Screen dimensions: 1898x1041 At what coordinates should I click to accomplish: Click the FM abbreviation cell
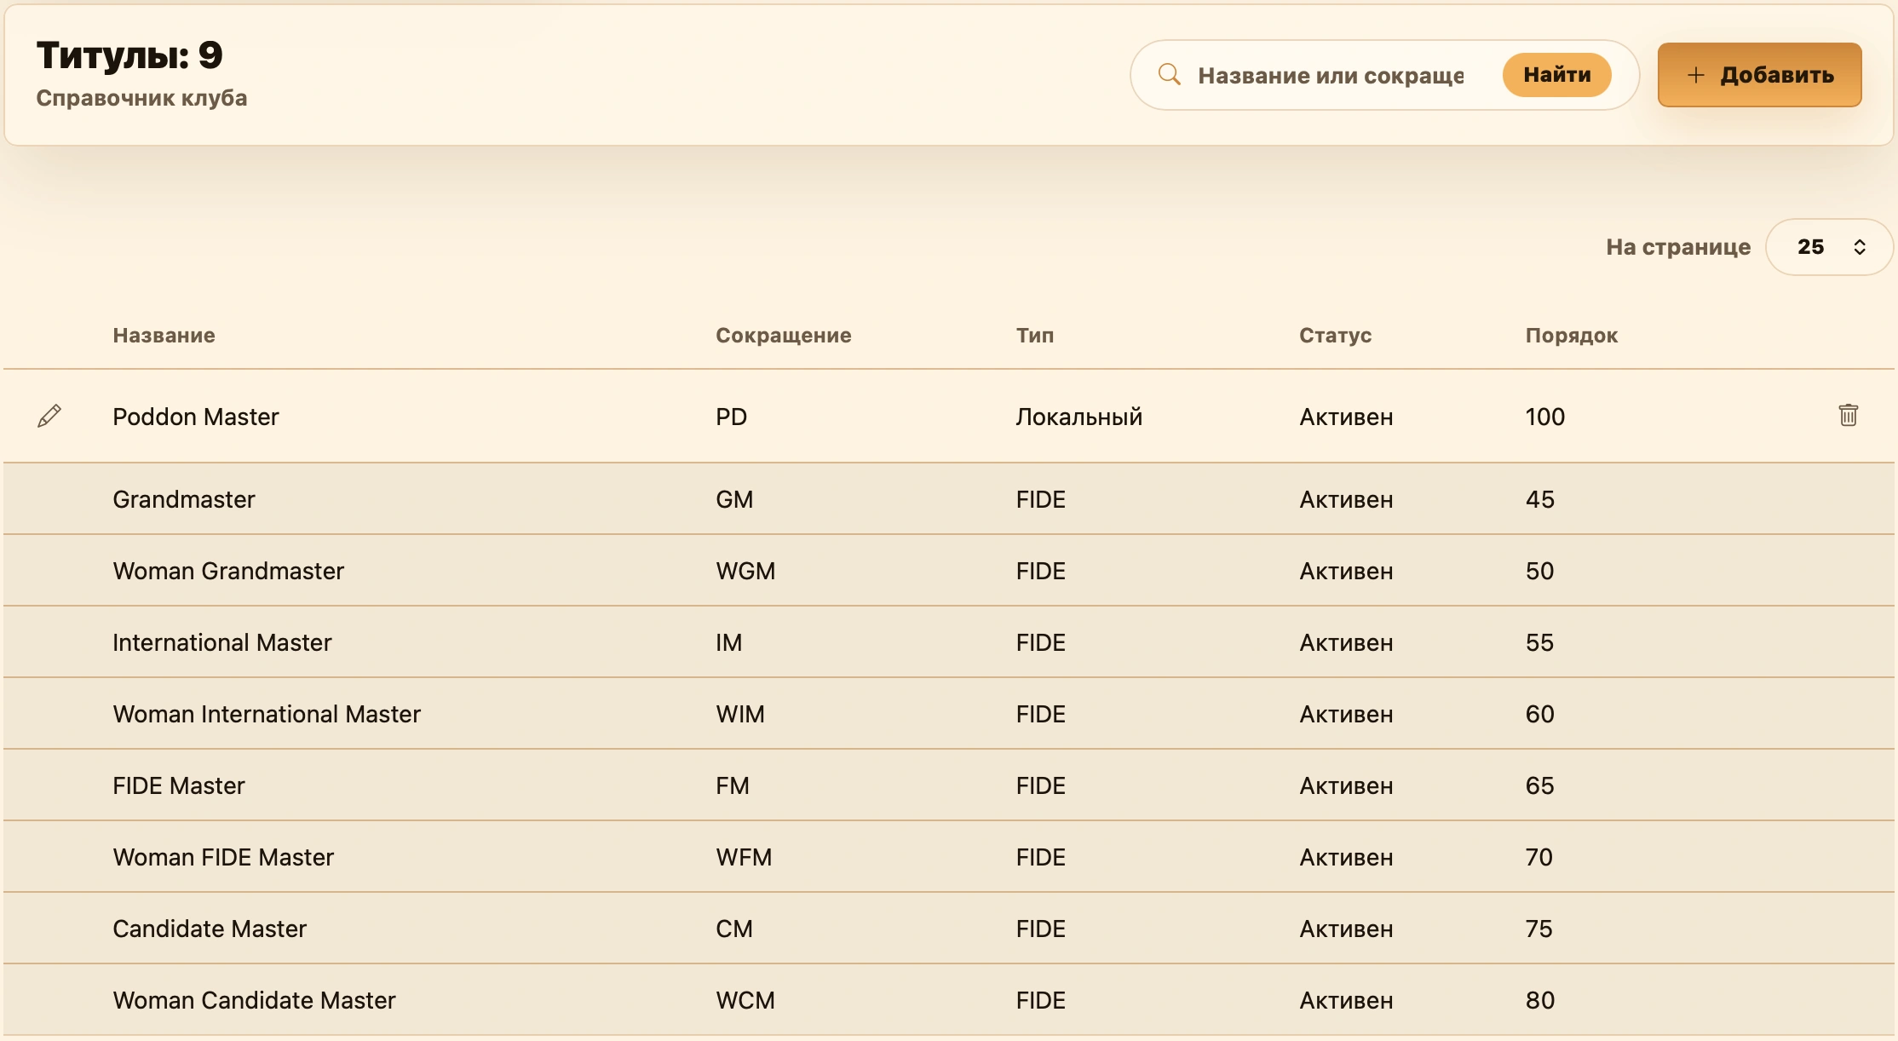(733, 785)
